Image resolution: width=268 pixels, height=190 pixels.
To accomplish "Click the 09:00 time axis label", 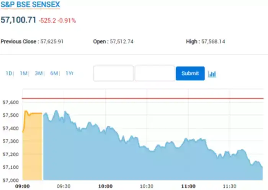I will pyautogui.click(x=23, y=186).
